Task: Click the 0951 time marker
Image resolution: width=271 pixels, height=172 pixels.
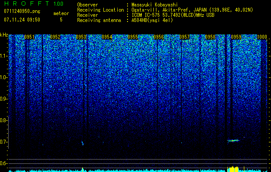Action: click(x=29, y=37)
